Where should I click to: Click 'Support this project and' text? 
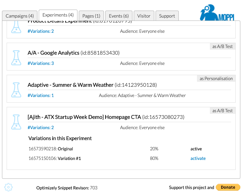click(192, 187)
